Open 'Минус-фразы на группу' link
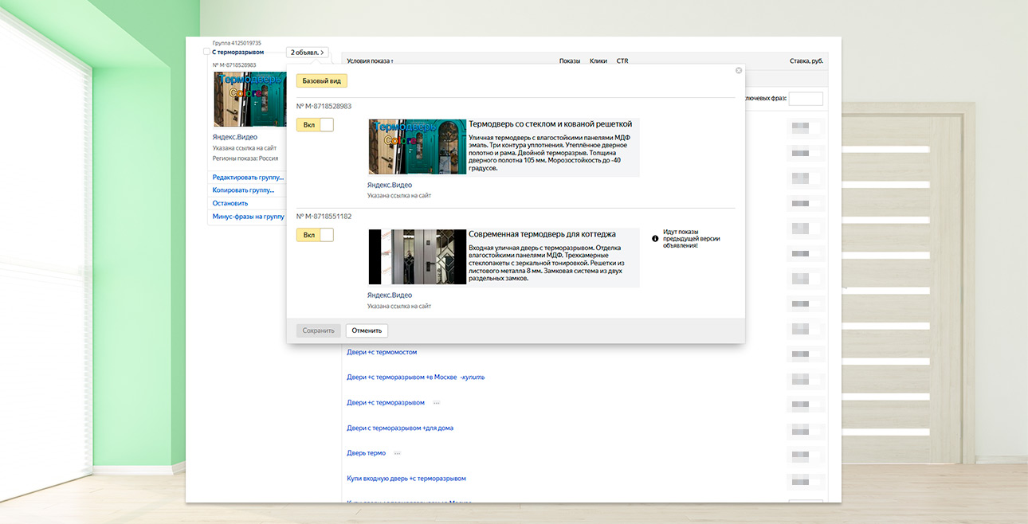Screen dimensions: 1028x524 point(248,217)
